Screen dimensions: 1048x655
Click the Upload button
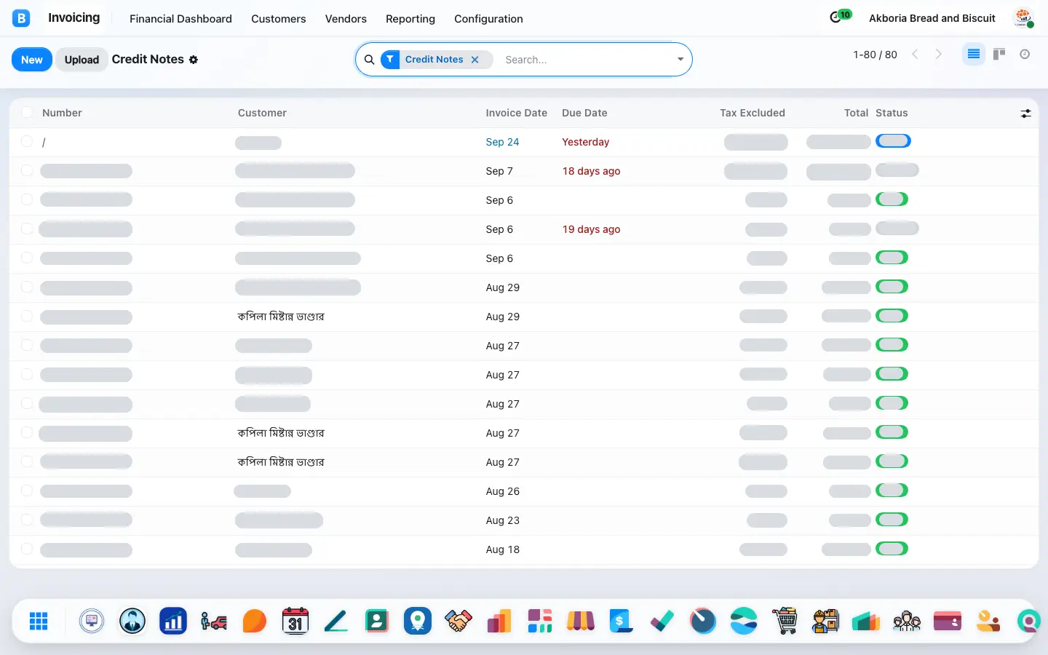[82, 60]
